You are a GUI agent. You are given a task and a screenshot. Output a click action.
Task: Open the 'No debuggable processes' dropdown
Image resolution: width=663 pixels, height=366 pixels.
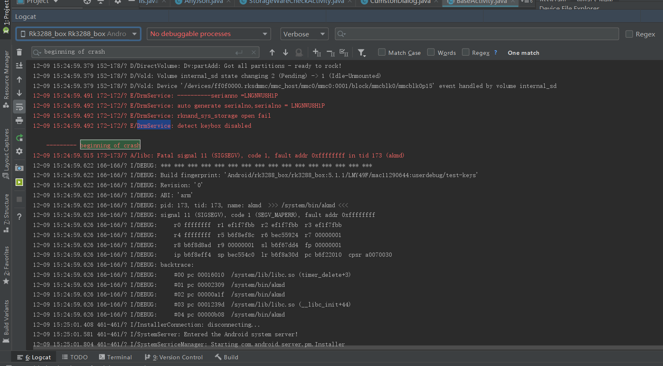(209, 34)
